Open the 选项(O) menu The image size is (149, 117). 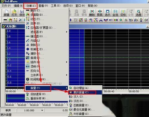pos(68,6)
